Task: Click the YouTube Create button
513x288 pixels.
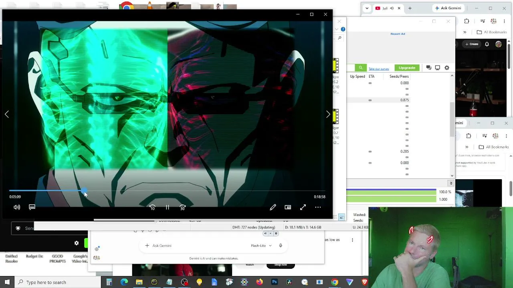Action: coord(472,44)
